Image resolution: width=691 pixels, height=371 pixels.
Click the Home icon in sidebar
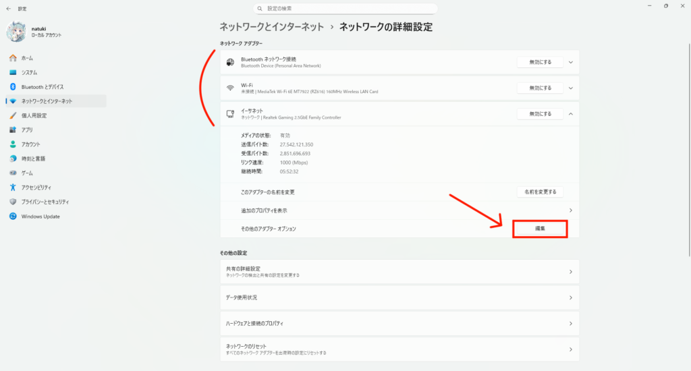(13, 58)
